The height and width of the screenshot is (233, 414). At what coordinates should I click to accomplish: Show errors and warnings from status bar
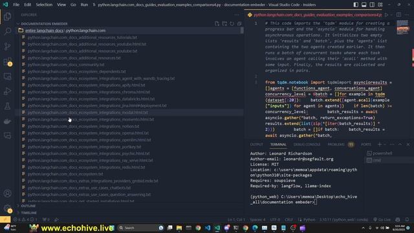click(x=25, y=219)
